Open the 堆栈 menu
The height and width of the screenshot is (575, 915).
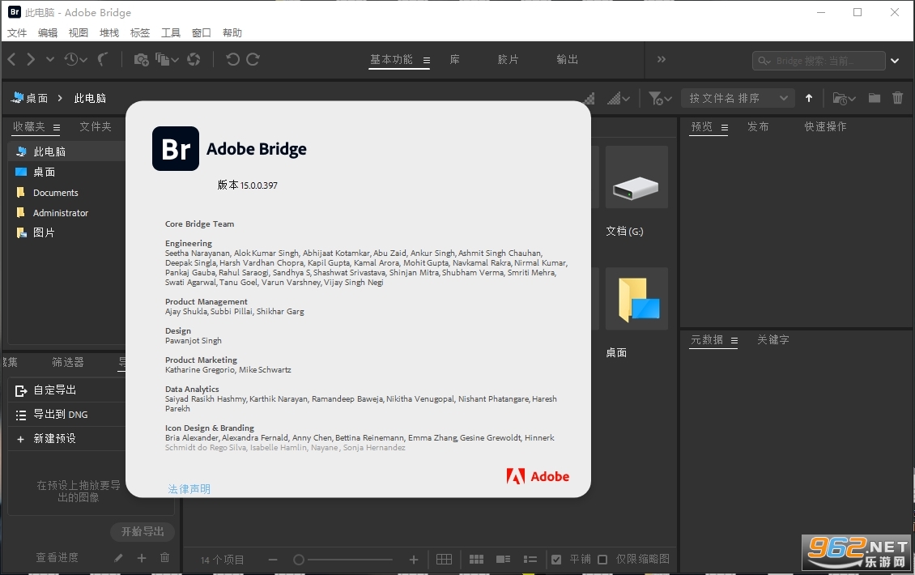[109, 32]
